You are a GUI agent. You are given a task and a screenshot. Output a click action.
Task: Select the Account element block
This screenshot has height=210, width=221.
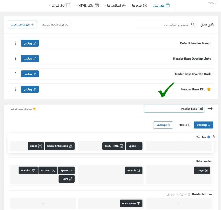48,170
